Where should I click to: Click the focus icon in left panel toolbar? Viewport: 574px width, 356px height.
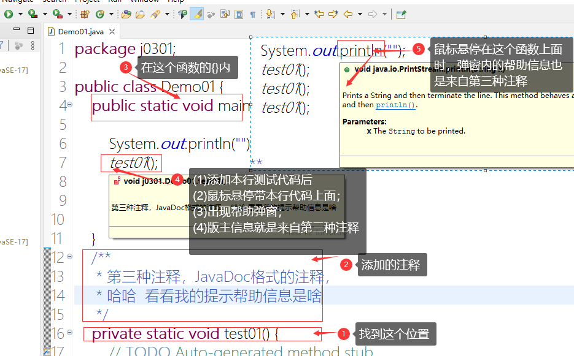[x=18, y=45]
